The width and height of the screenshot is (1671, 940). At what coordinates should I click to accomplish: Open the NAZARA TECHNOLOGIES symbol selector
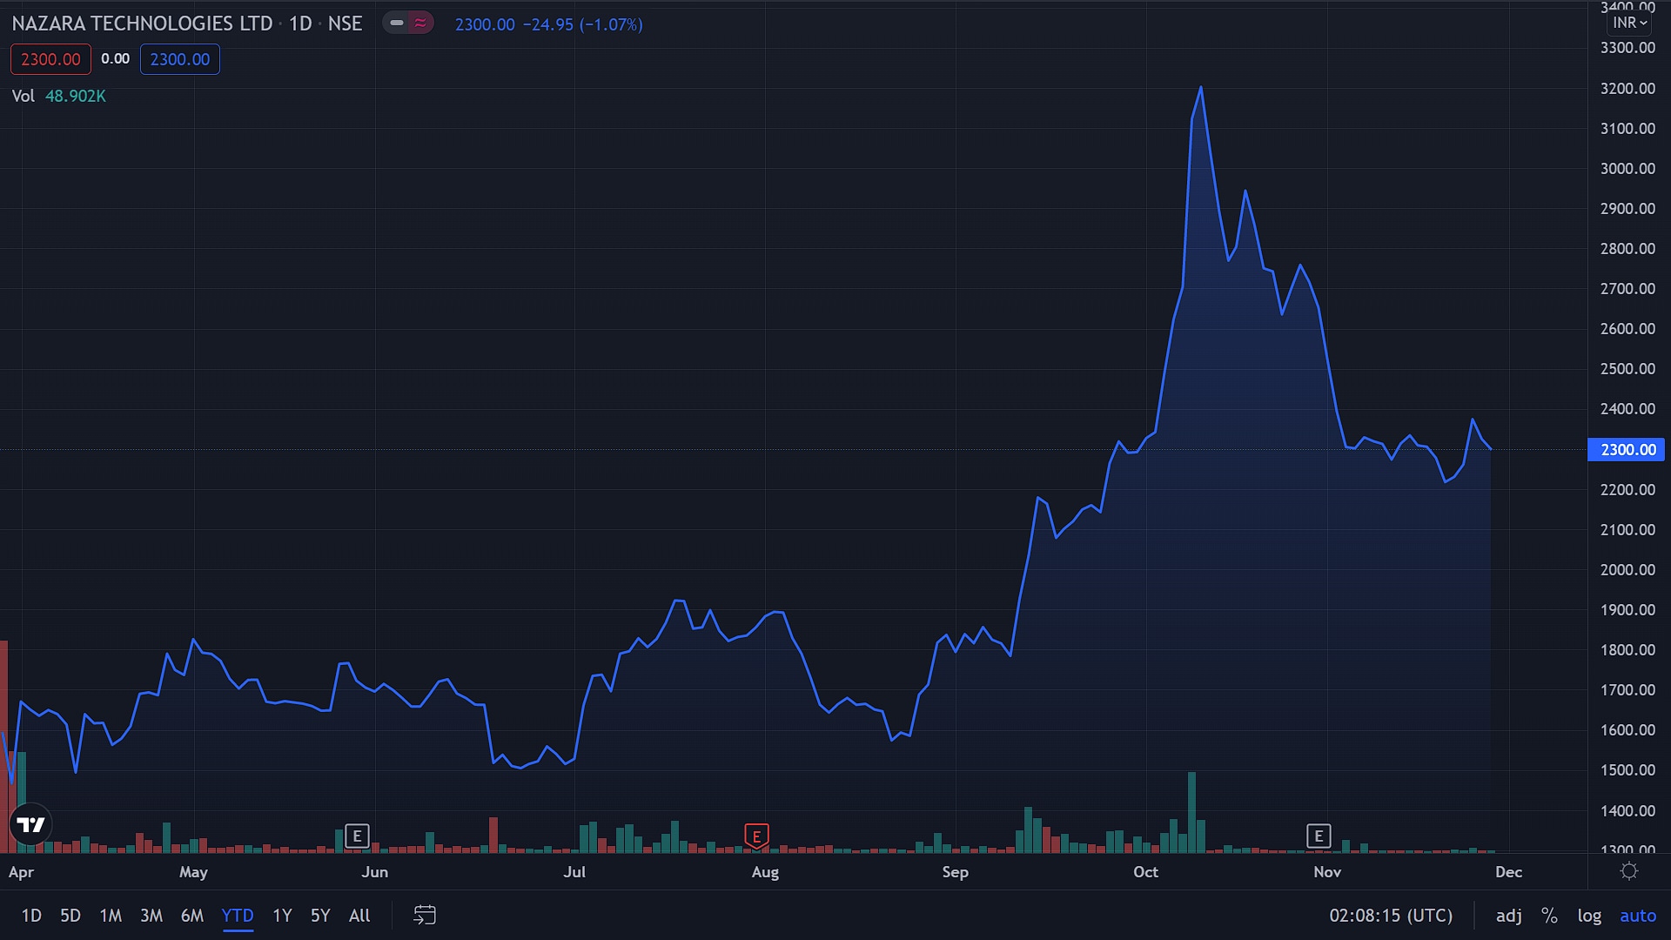[x=142, y=23]
